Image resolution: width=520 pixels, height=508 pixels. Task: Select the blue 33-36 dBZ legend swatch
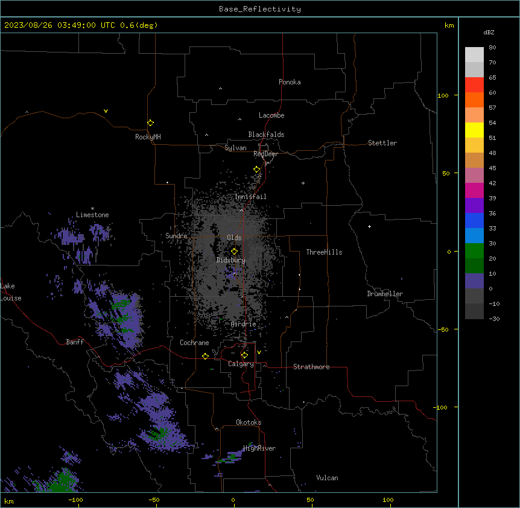tap(474, 220)
